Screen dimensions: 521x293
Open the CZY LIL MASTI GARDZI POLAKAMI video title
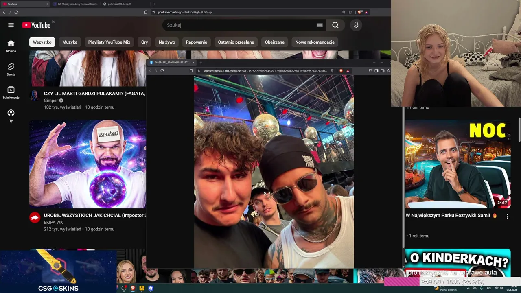tap(94, 94)
